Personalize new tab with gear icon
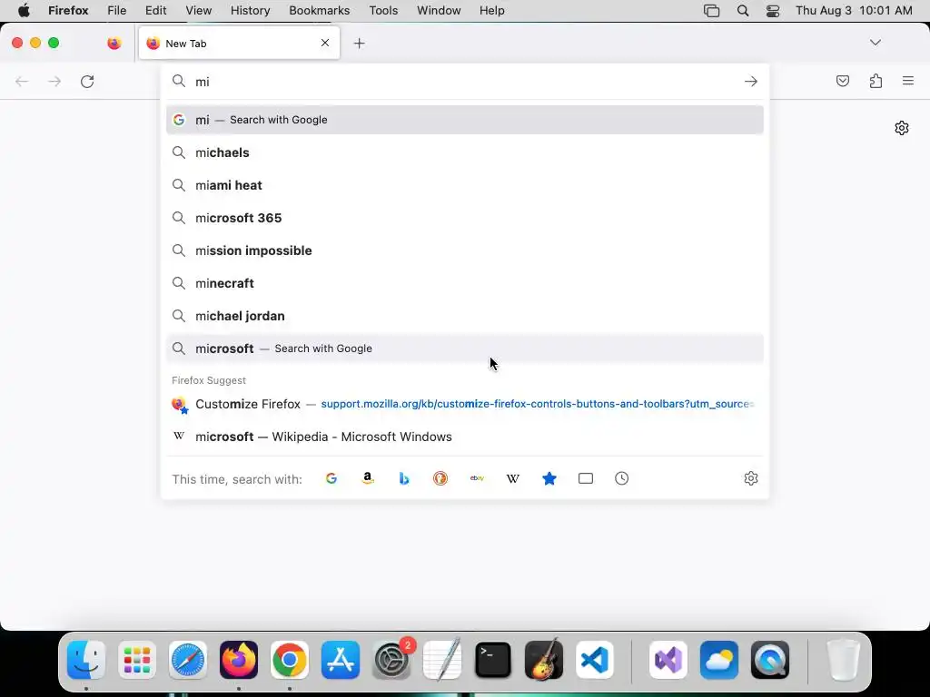 coord(902,128)
